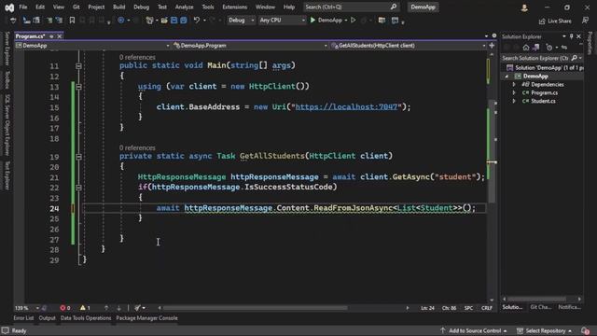Collapse the DemoApp project node
The width and height of the screenshot is (597, 336).
pyautogui.click(x=507, y=77)
